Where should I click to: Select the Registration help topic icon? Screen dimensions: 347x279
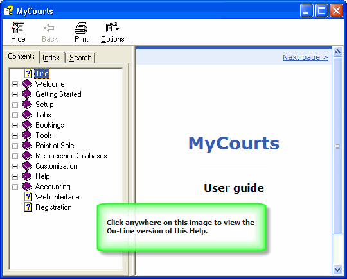point(28,207)
